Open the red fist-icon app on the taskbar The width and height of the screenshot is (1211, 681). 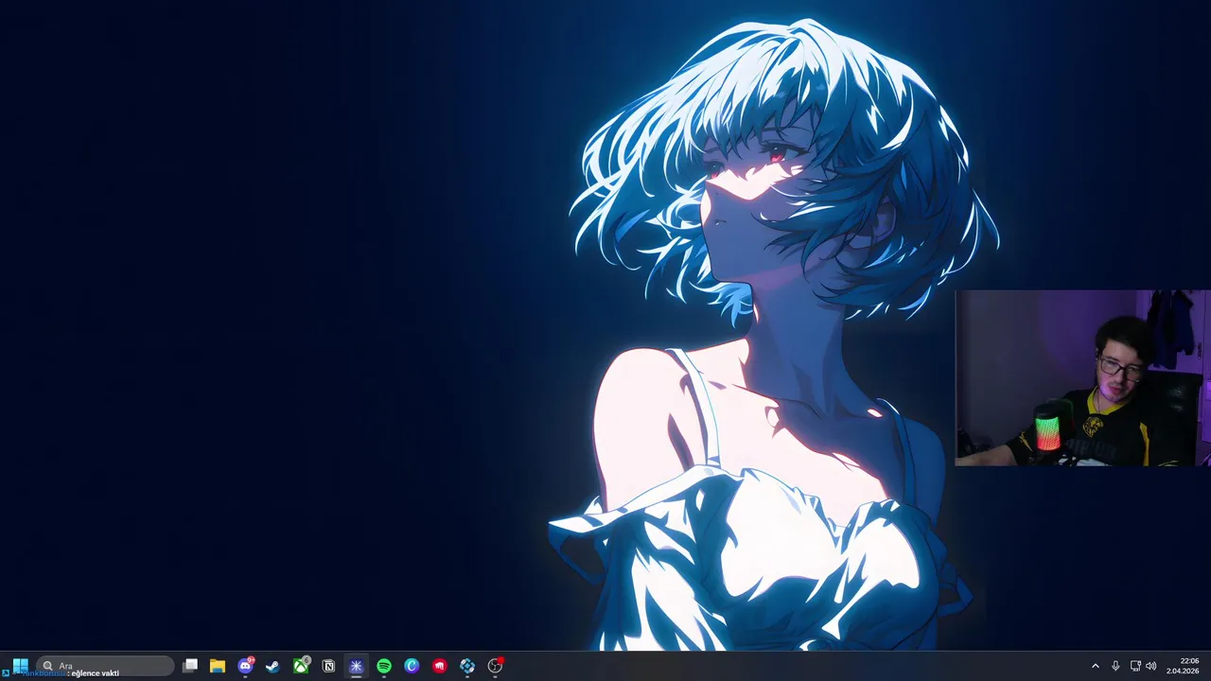coord(439,666)
